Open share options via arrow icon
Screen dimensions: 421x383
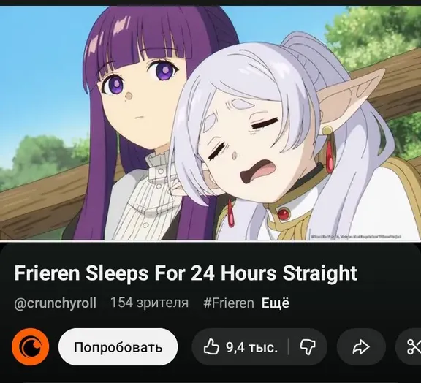[361, 346]
